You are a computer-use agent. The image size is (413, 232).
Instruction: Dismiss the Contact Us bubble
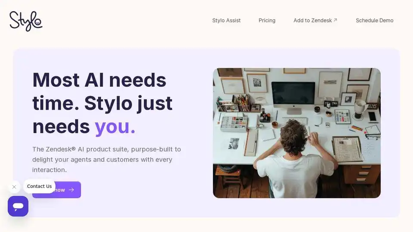(14, 187)
